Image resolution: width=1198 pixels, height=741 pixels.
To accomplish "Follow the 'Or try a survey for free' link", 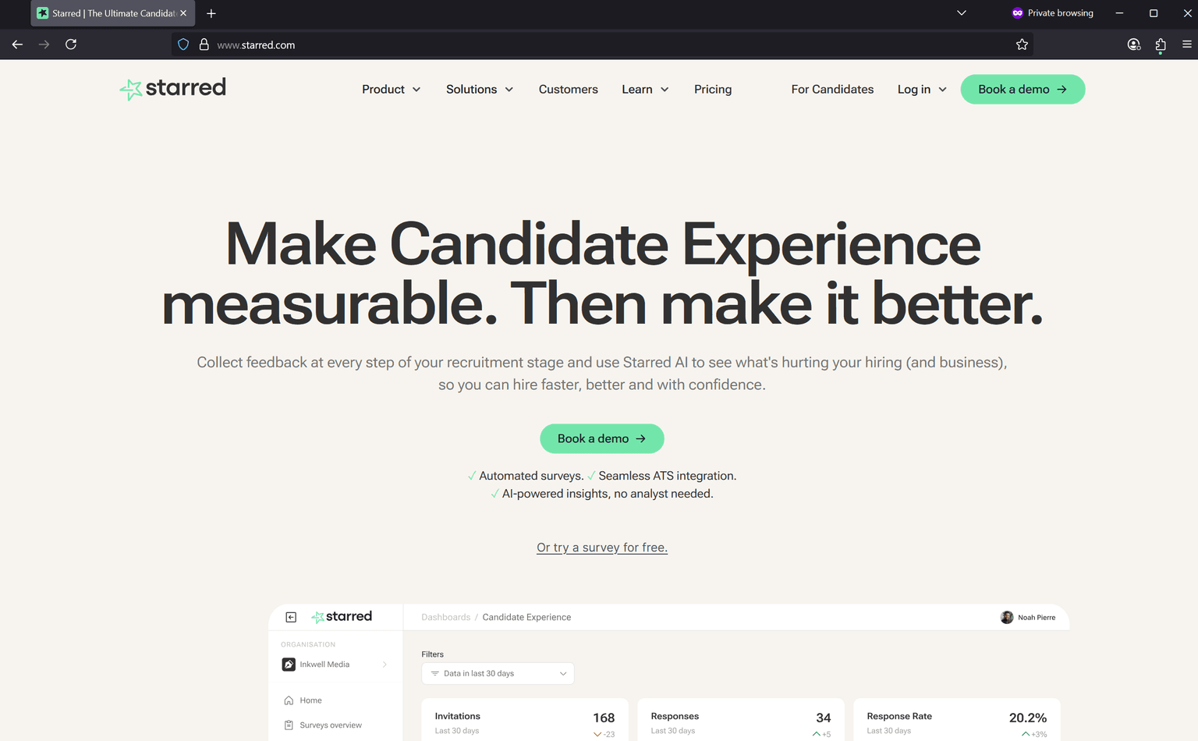I will coord(601,548).
